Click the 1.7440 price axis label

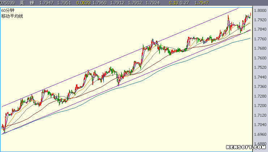coord(260,77)
